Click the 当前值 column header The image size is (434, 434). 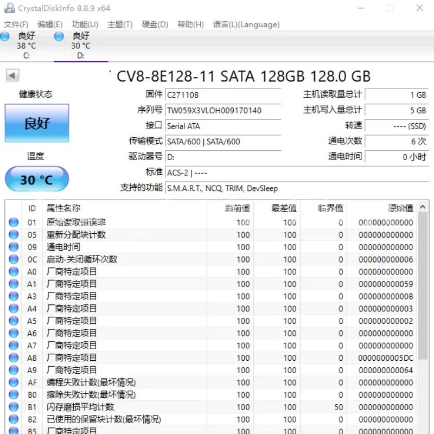(230, 208)
